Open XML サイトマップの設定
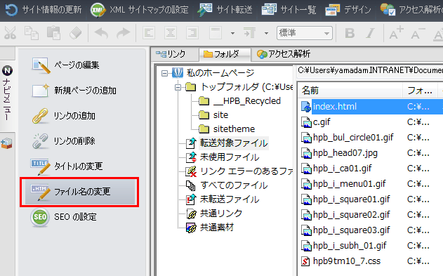This screenshot has width=443, height=276. tap(139, 10)
